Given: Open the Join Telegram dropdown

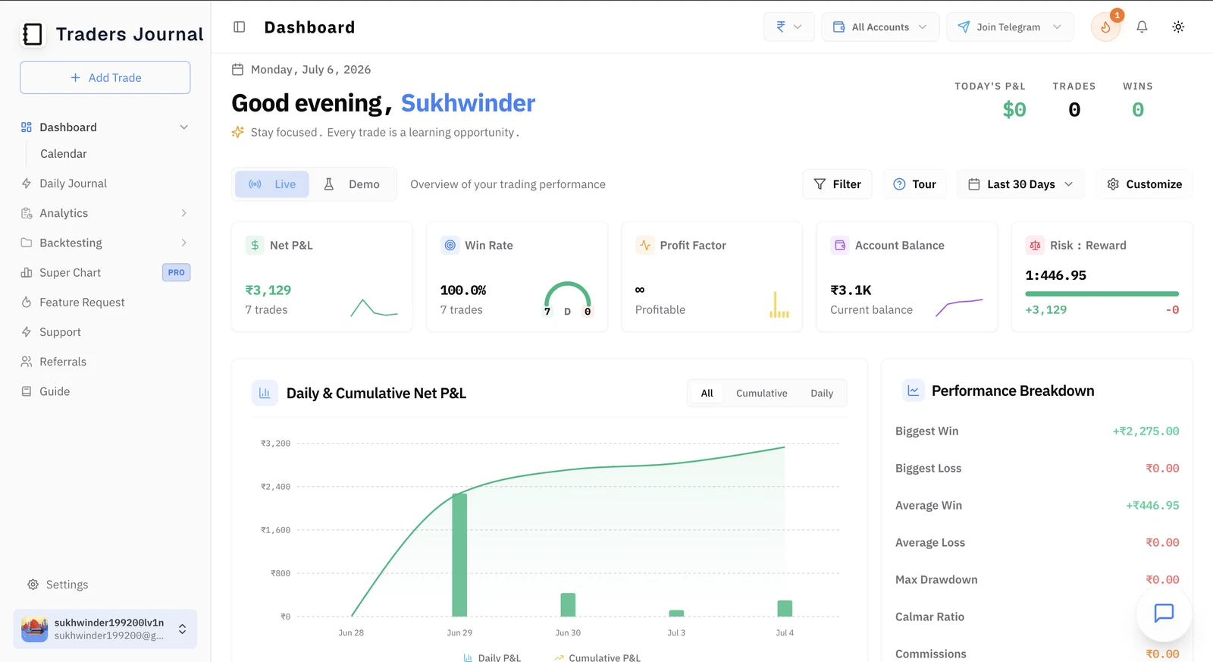Looking at the screenshot, I should tap(1010, 27).
